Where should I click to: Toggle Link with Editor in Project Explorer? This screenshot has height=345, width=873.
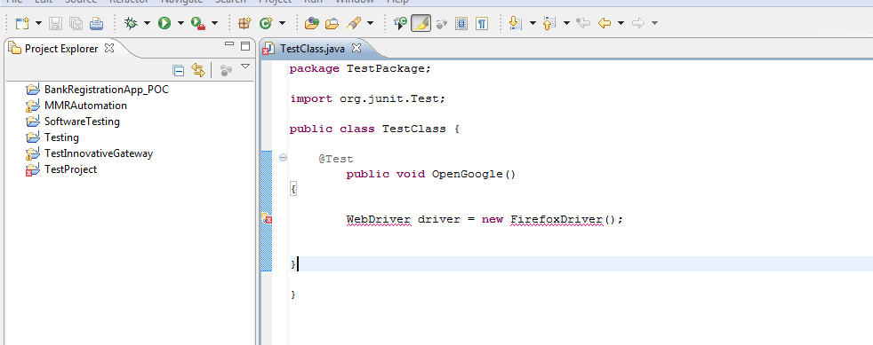tap(198, 70)
